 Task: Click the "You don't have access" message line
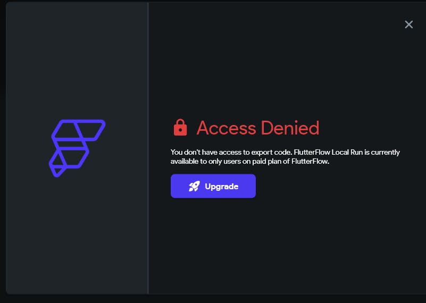(x=285, y=152)
